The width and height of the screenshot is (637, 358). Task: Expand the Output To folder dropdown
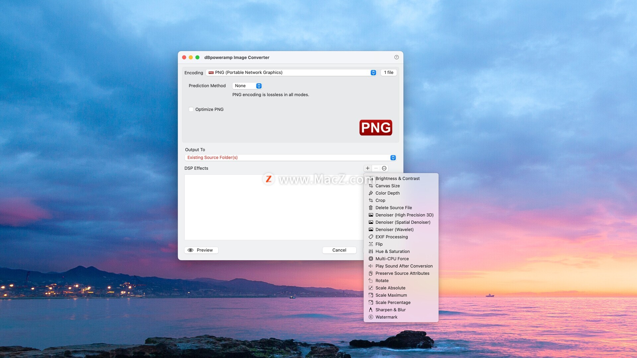coord(393,158)
